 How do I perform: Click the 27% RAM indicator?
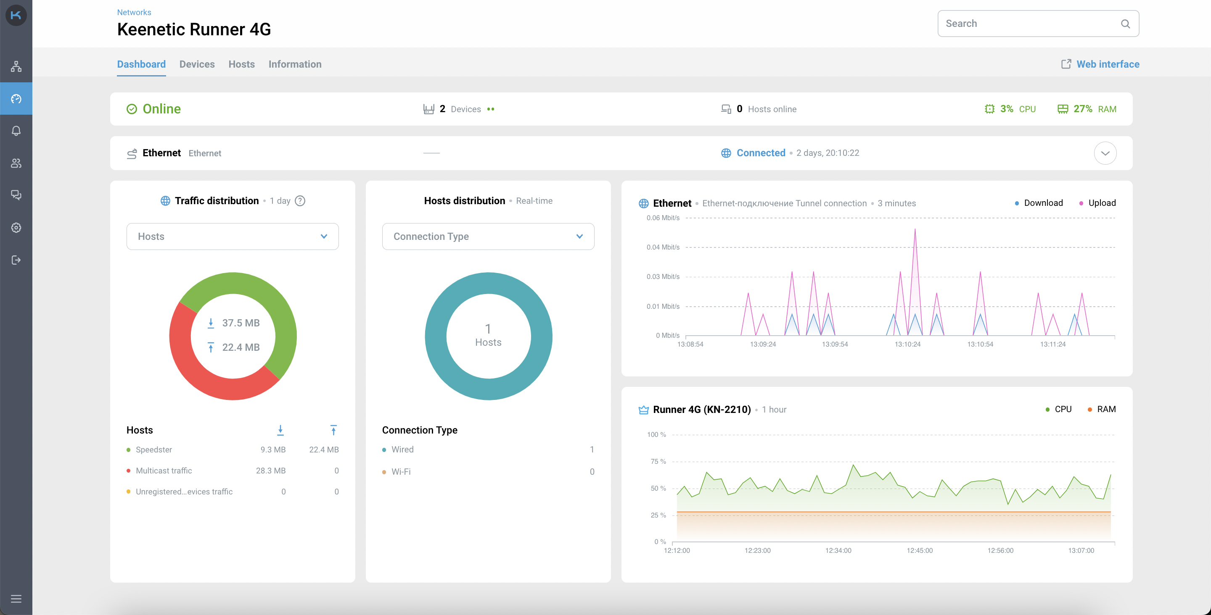pyautogui.click(x=1087, y=109)
